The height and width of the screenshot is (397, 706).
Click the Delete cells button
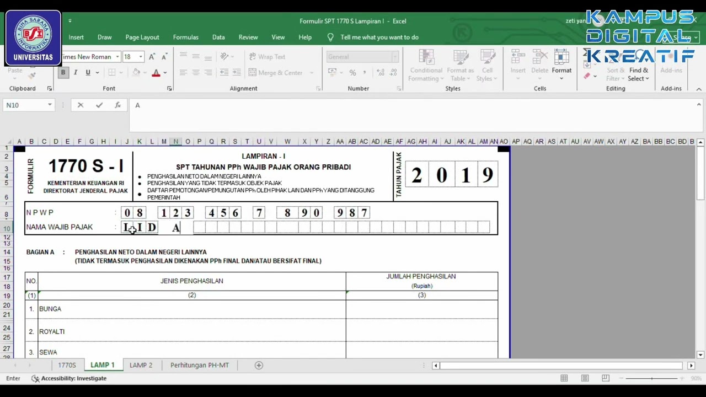pos(539,65)
